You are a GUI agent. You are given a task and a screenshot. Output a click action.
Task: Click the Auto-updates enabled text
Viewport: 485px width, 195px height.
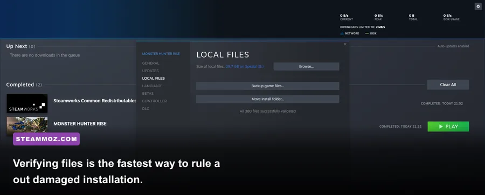pos(453,46)
